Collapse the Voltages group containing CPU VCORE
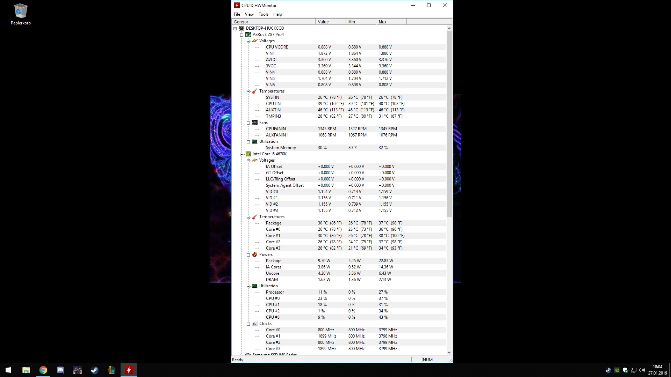Screen dimensions: 671x377 pyautogui.click(x=248, y=41)
